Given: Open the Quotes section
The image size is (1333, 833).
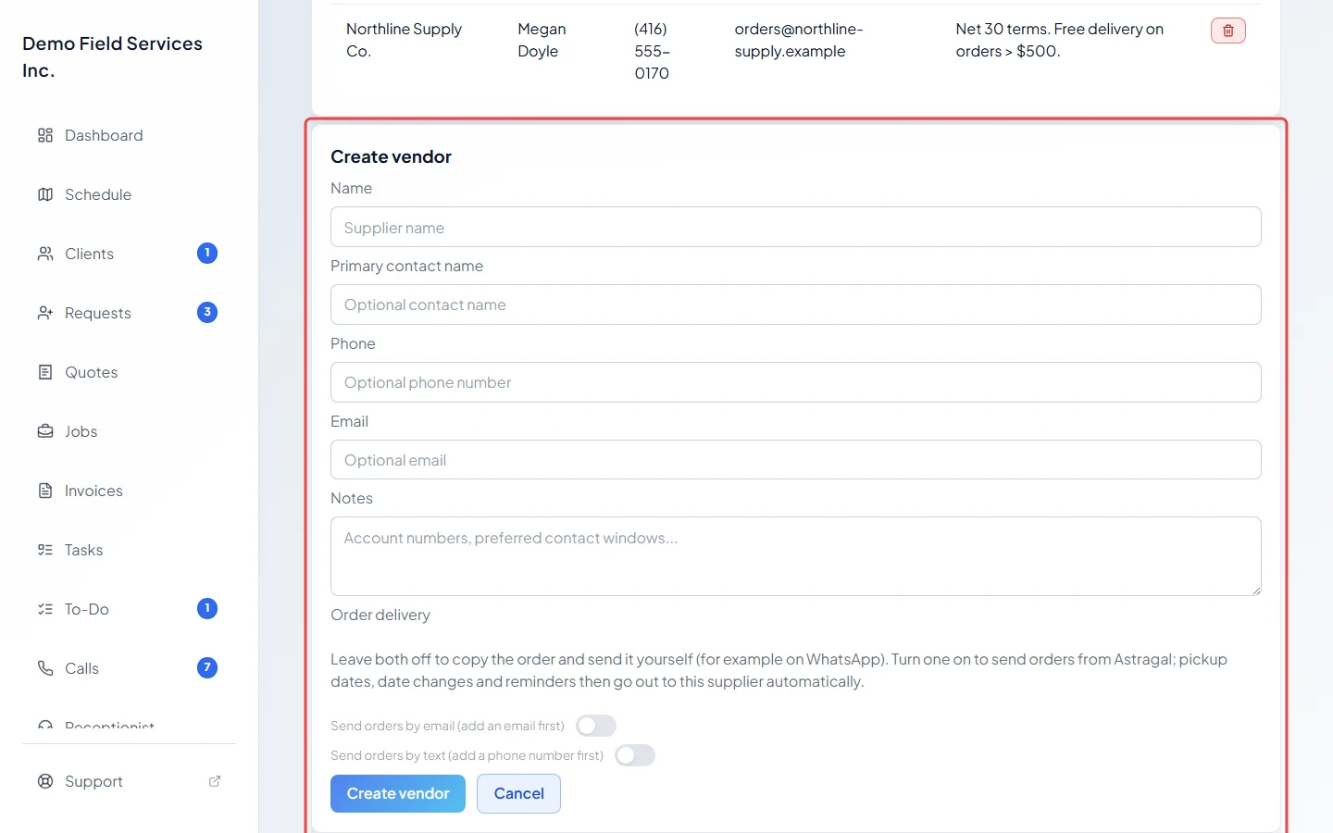Looking at the screenshot, I should (x=130, y=372).
